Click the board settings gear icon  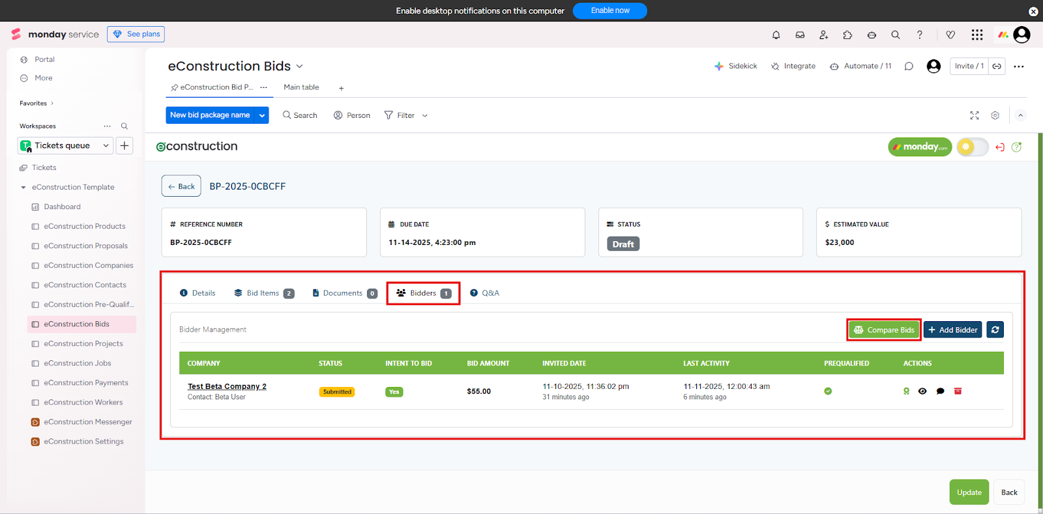pos(995,115)
